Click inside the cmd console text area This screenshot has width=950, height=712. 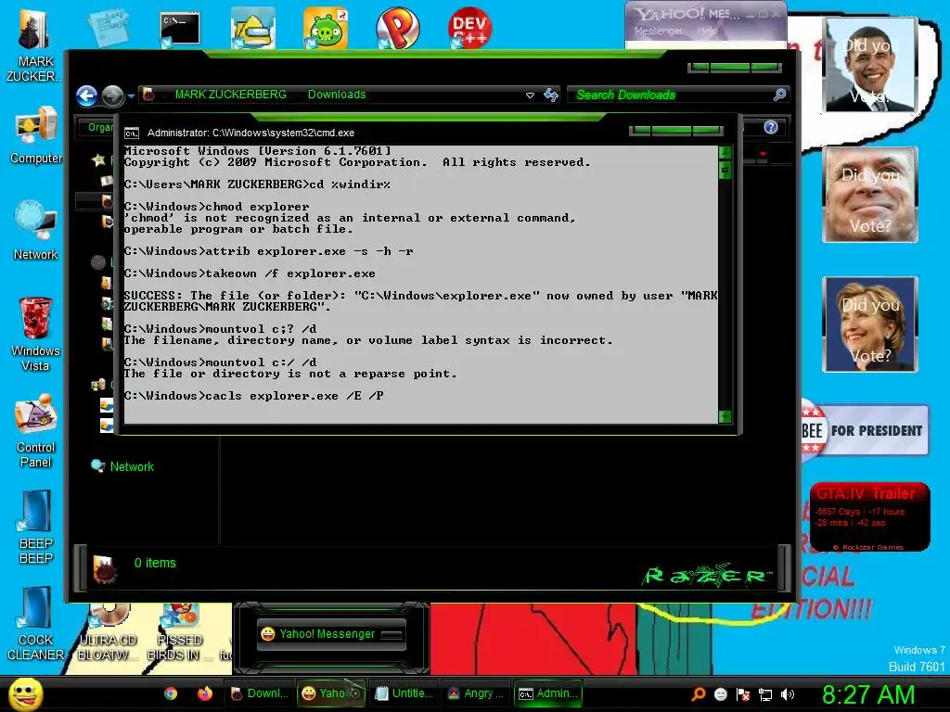coord(420,285)
